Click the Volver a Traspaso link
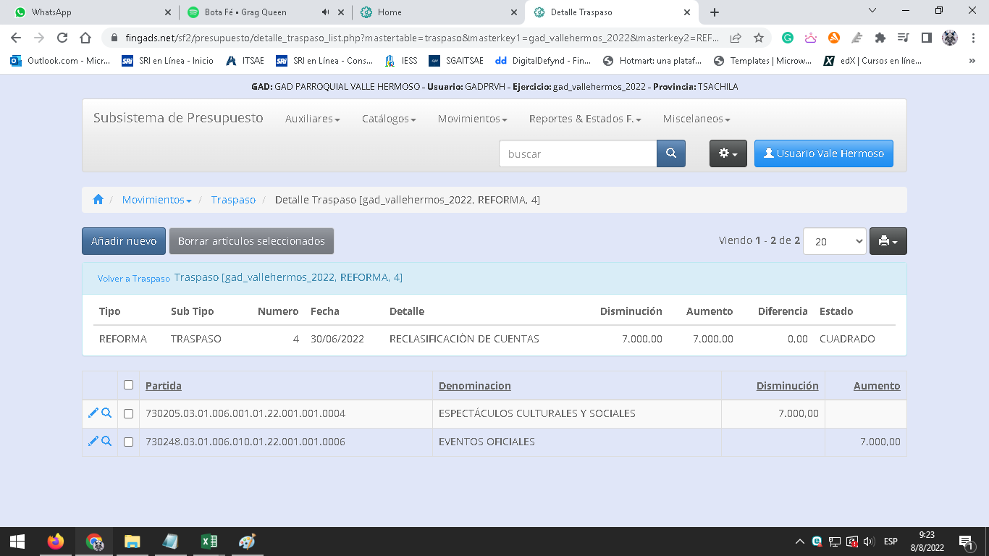 click(134, 279)
